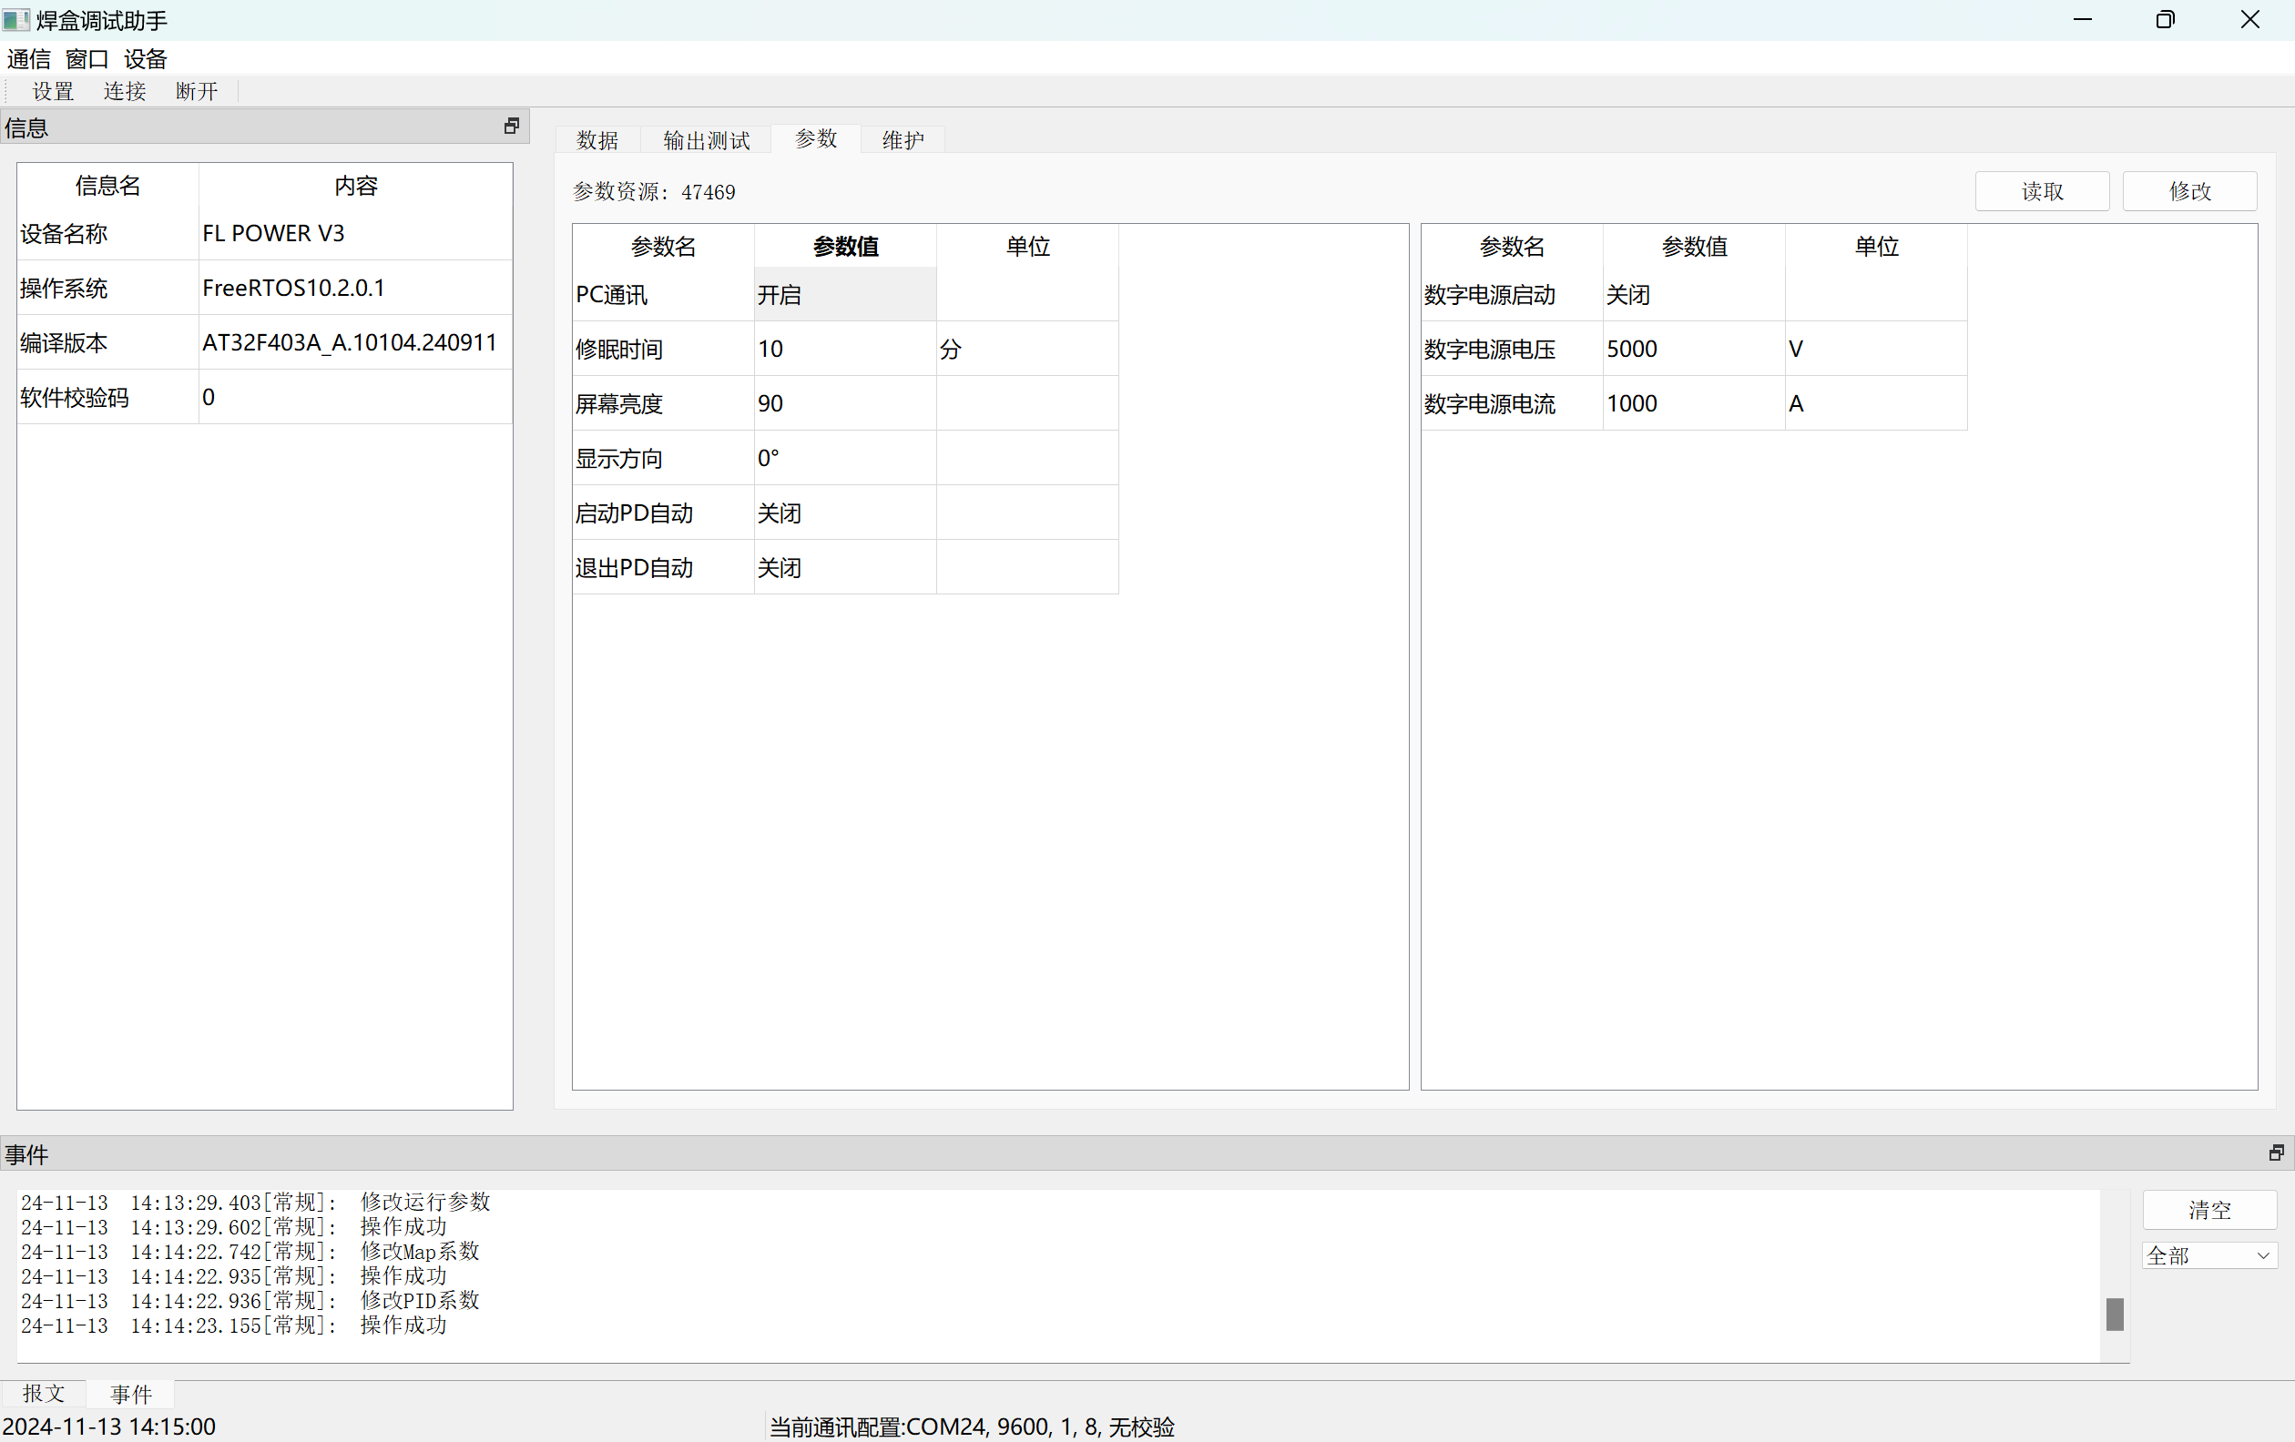
Task: Open the 维护 tab
Action: [x=903, y=140]
